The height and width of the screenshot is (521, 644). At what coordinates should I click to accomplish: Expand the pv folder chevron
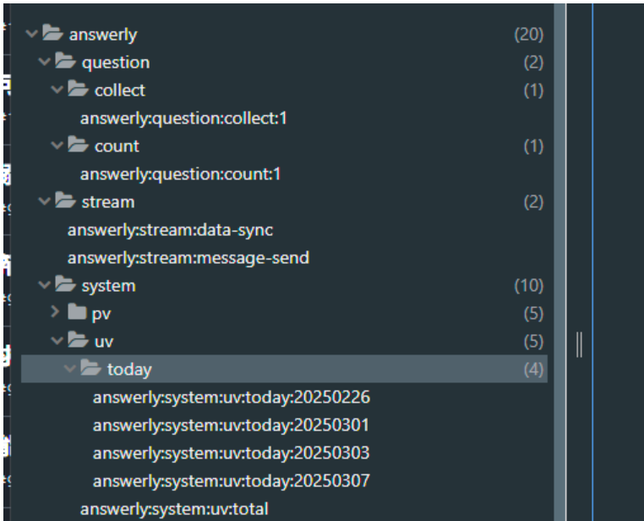point(56,314)
